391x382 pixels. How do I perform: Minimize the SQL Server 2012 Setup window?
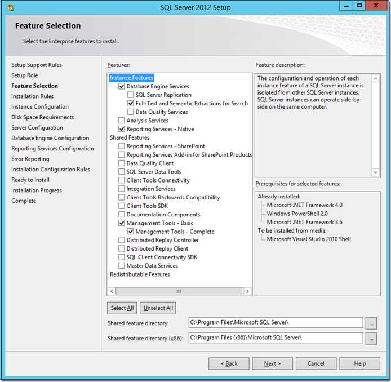coord(346,6)
